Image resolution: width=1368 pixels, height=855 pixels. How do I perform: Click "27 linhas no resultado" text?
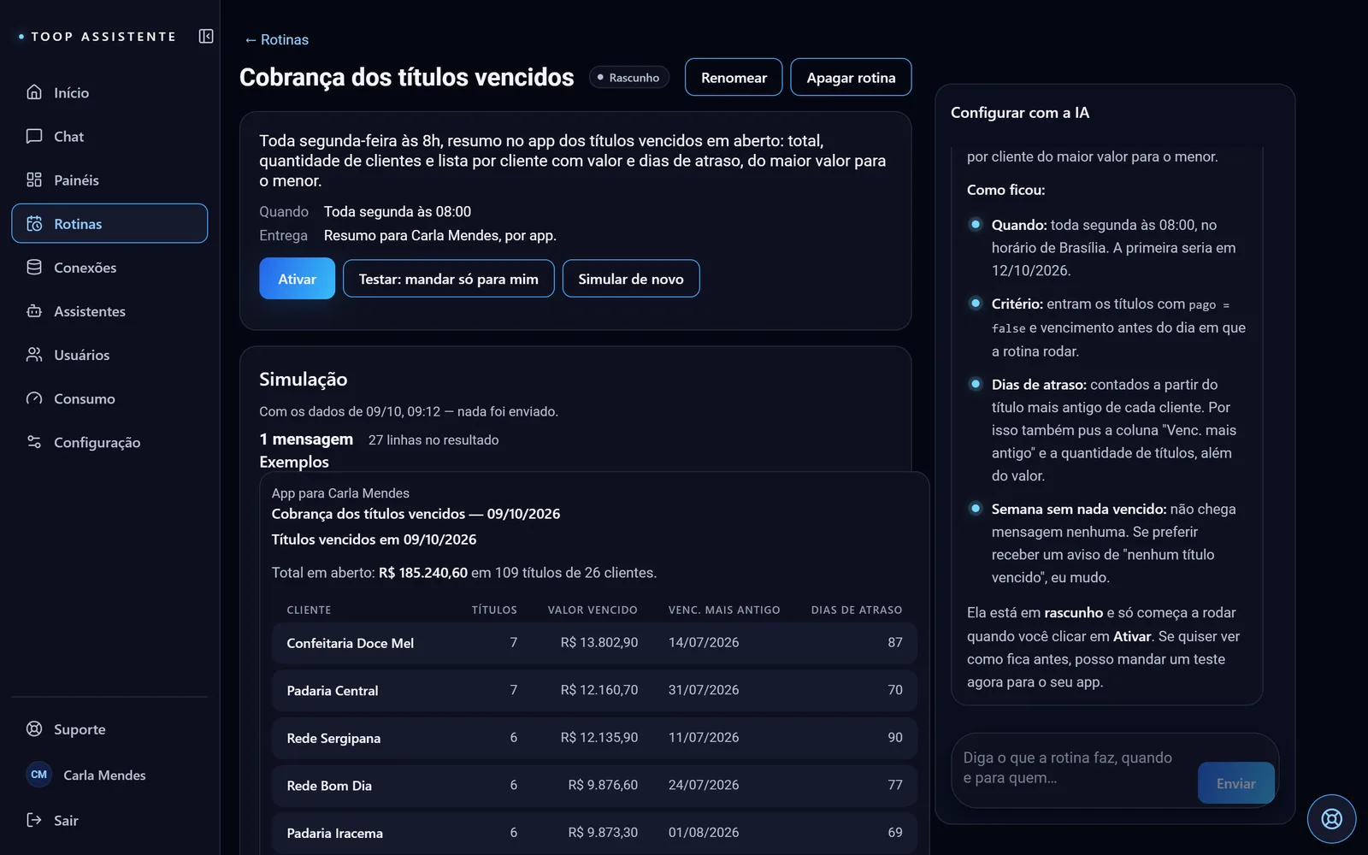433,439
